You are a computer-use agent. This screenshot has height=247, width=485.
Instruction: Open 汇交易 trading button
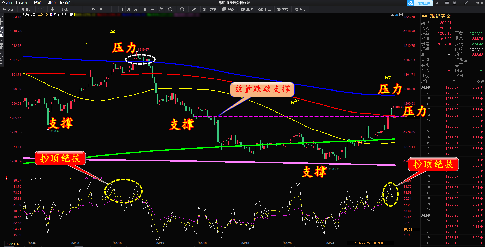[209, 9]
